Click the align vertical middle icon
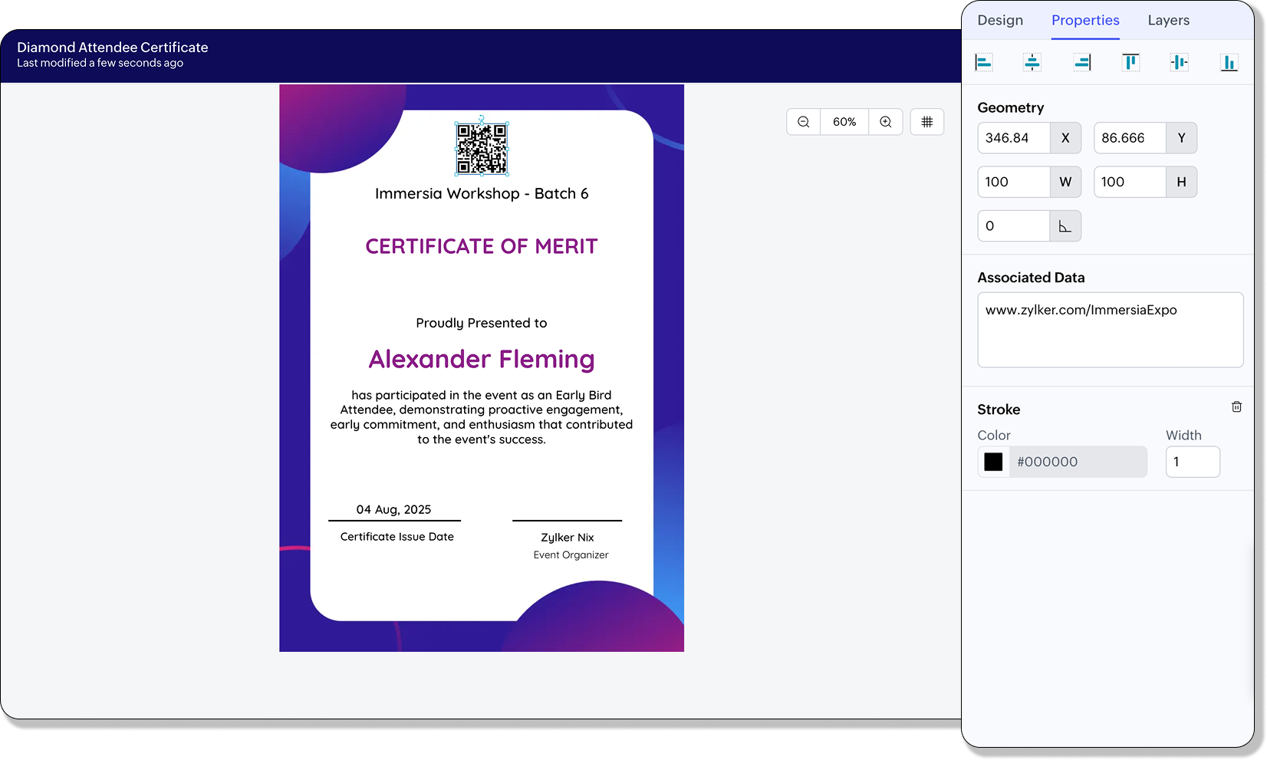Viewport: 1267px width, 760px height. click(1180, 62)
